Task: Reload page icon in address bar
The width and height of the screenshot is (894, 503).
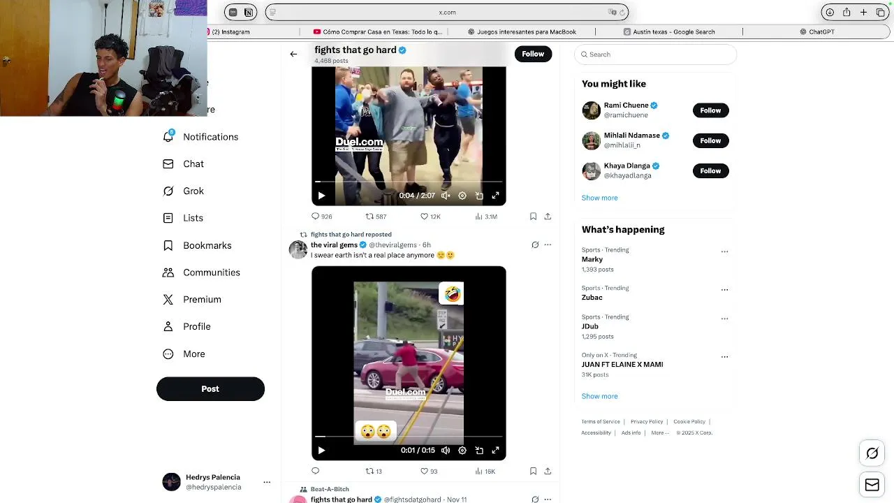Action: pos(622,12)
